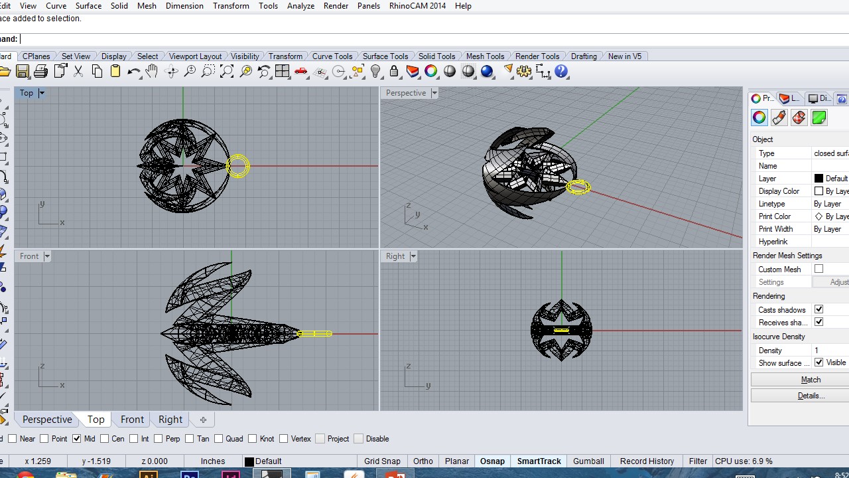This screenshot has width=849, height=478.
Task: Add a new viewport tab with plus icon
Action: [203, 420]
